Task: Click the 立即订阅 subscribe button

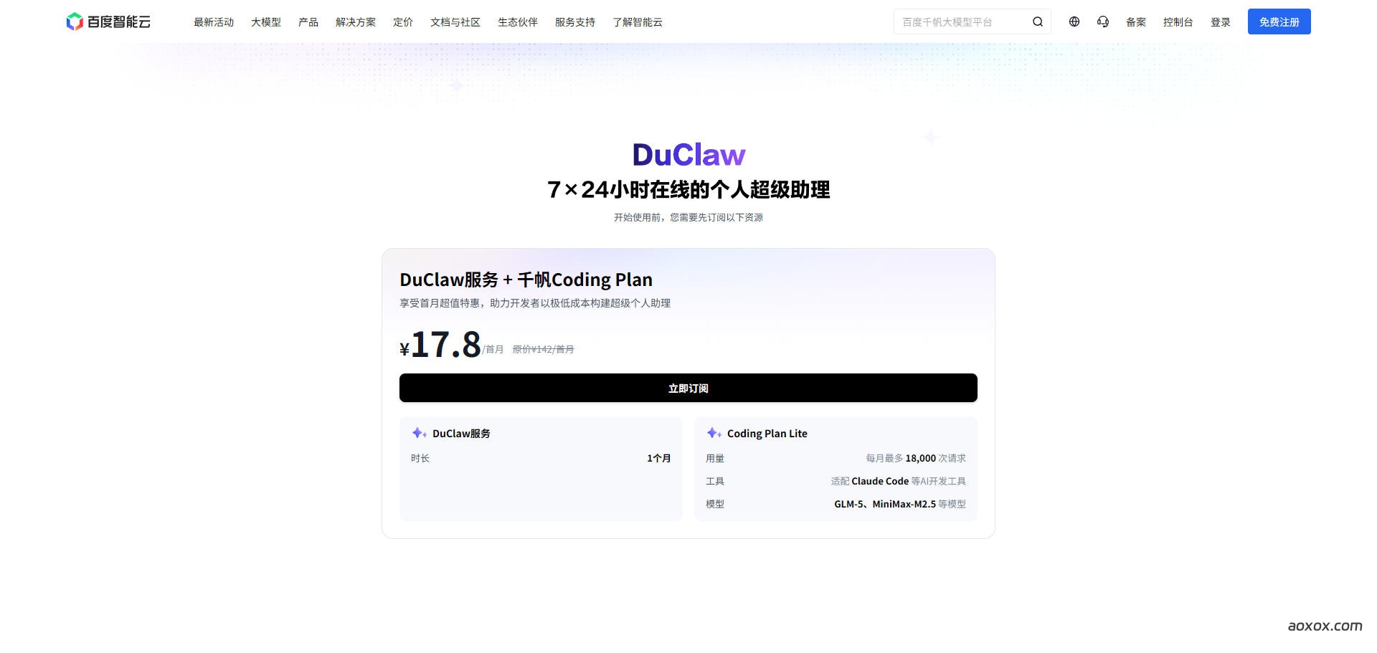Action: 688,387
